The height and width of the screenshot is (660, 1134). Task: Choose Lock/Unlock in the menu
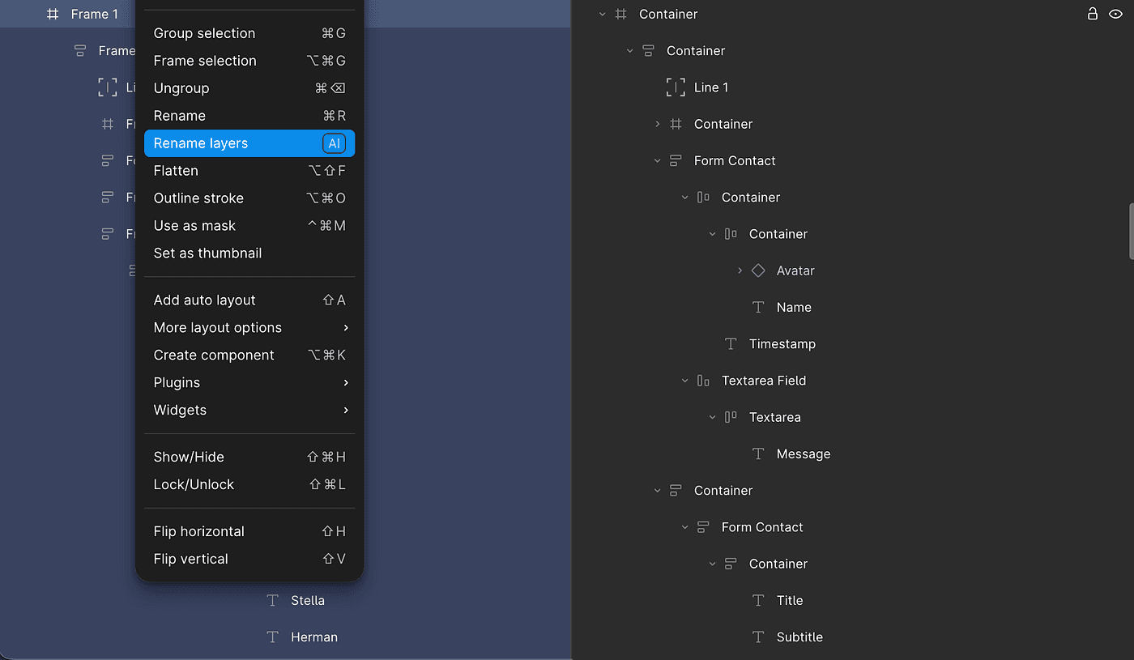click(249, 484)
